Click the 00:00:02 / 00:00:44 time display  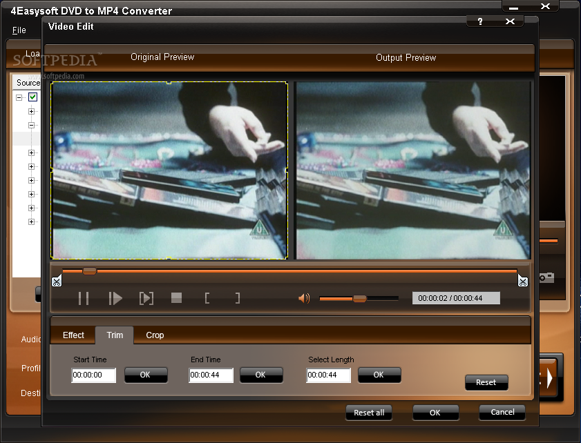click(x=456, y=298)
